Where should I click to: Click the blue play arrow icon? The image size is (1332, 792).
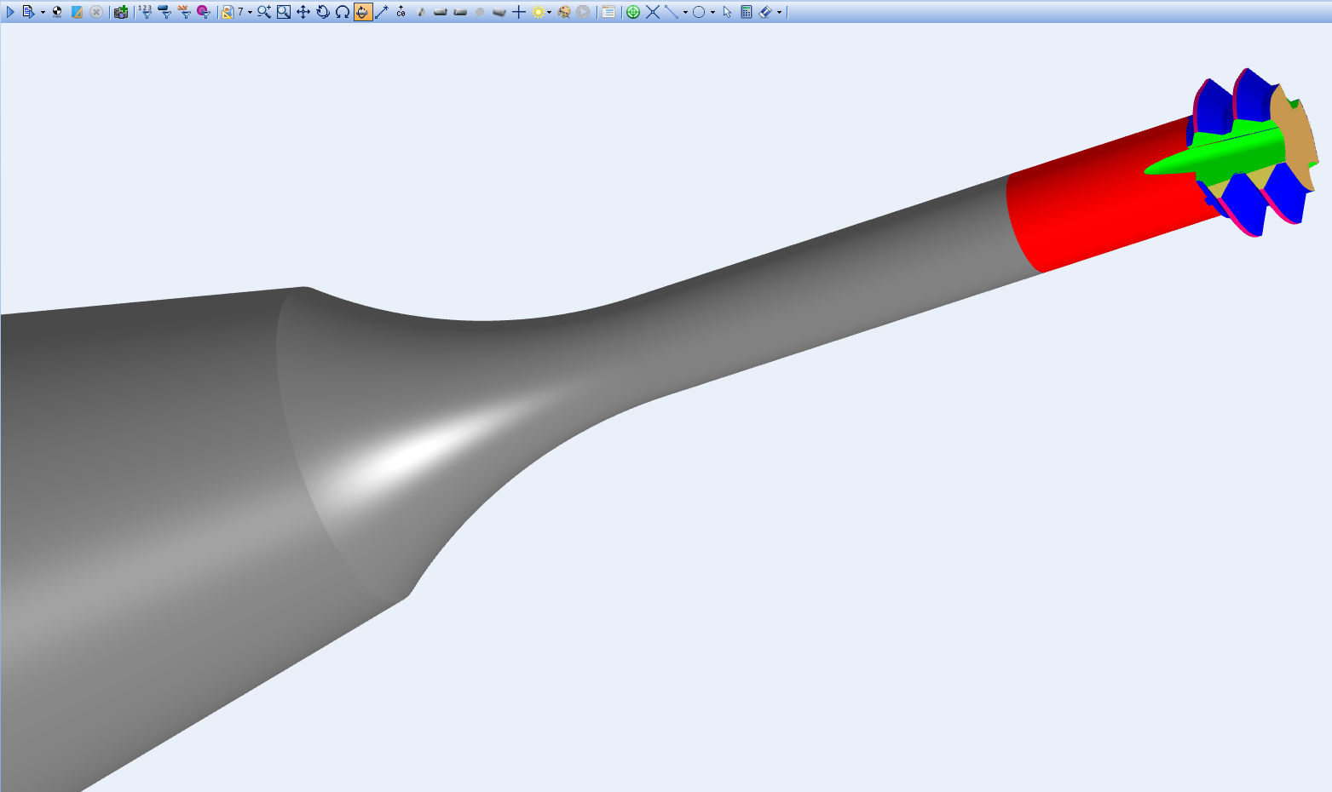[10, 12]
